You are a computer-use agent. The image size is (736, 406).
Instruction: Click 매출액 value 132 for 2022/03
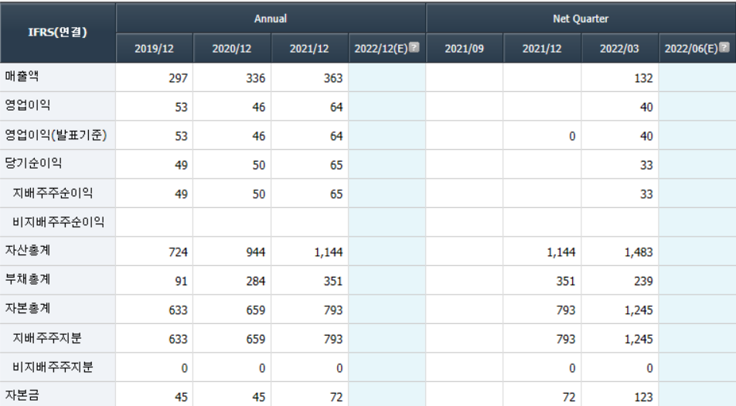tap(643, 78)
